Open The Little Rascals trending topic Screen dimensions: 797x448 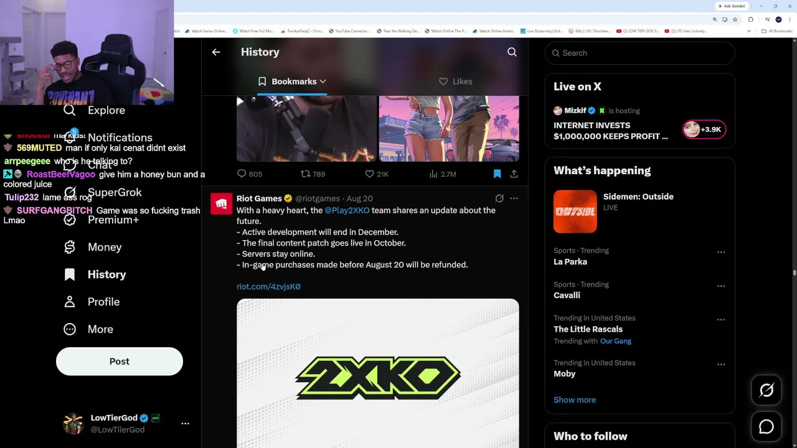pos(588,329)
